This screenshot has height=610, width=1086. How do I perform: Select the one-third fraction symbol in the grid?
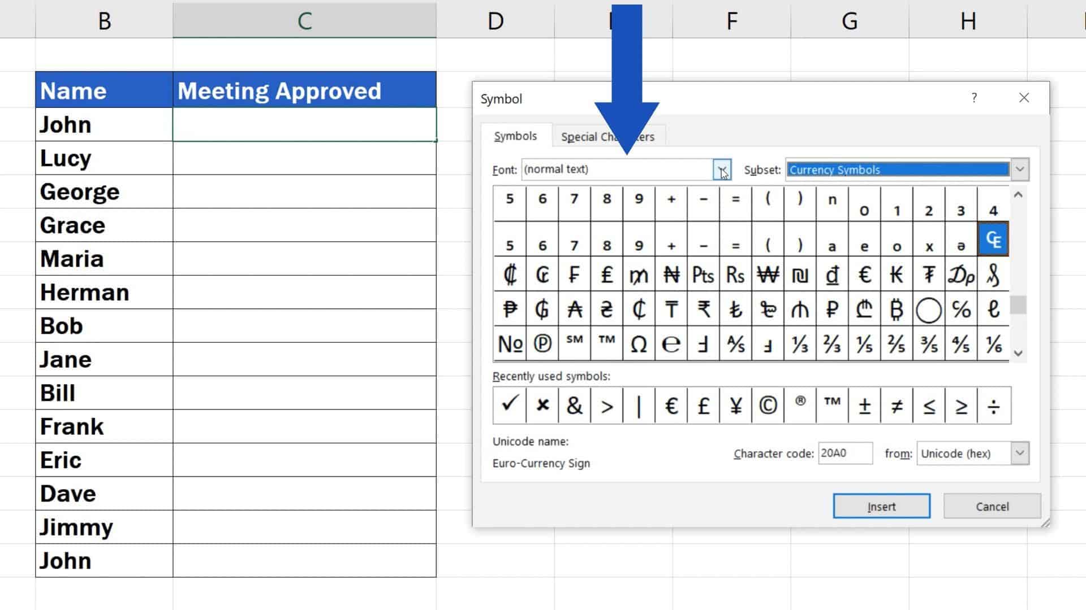click(x=800, y=343)
